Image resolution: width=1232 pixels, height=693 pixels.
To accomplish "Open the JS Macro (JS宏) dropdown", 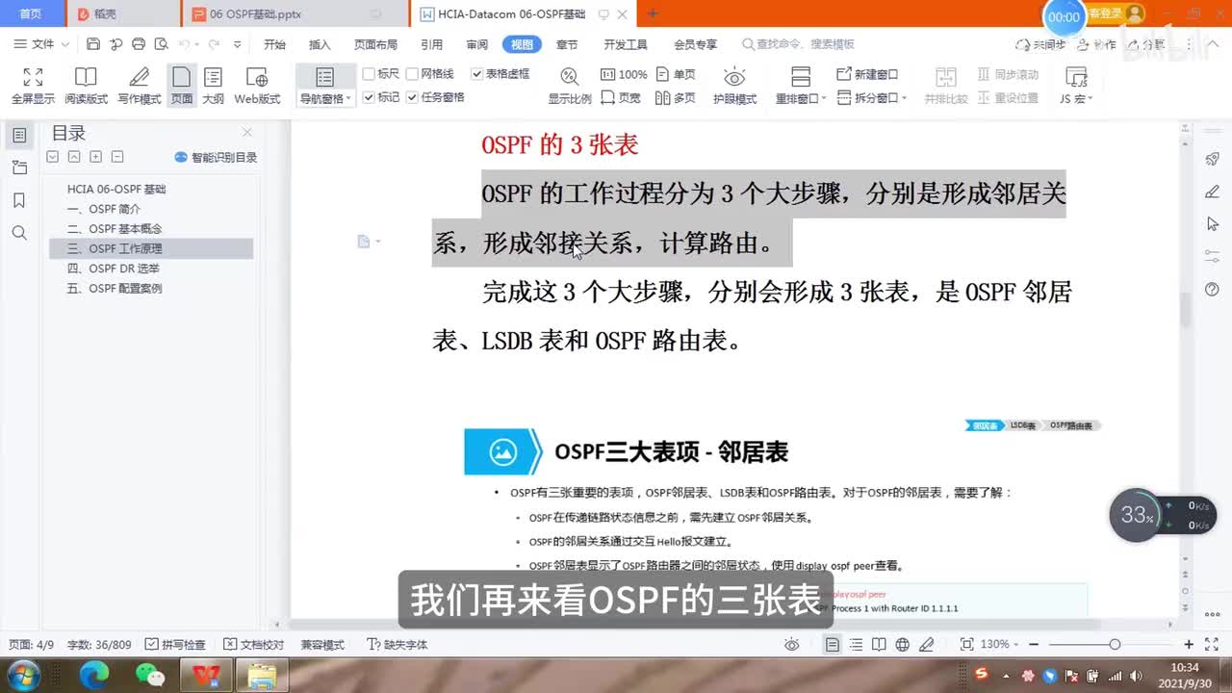I will click(1076, 99).
